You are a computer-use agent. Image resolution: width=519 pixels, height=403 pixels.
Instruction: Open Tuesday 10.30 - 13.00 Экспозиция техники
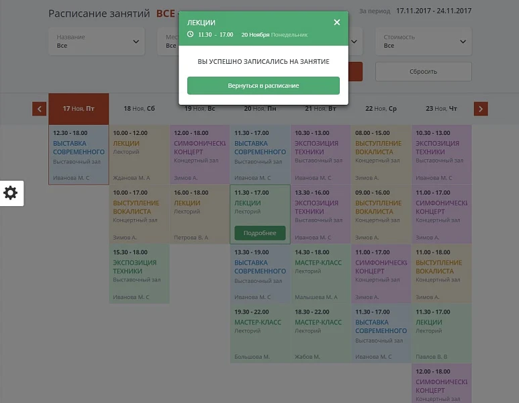click(321, 154)
